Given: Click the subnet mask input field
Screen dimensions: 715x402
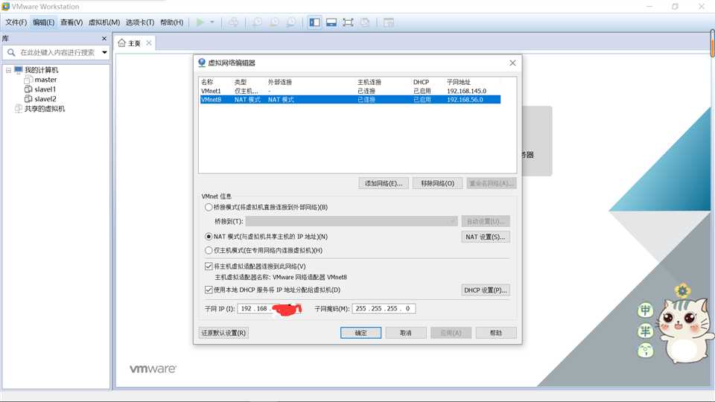Looking at the screenshot, I should coord(384,308).
